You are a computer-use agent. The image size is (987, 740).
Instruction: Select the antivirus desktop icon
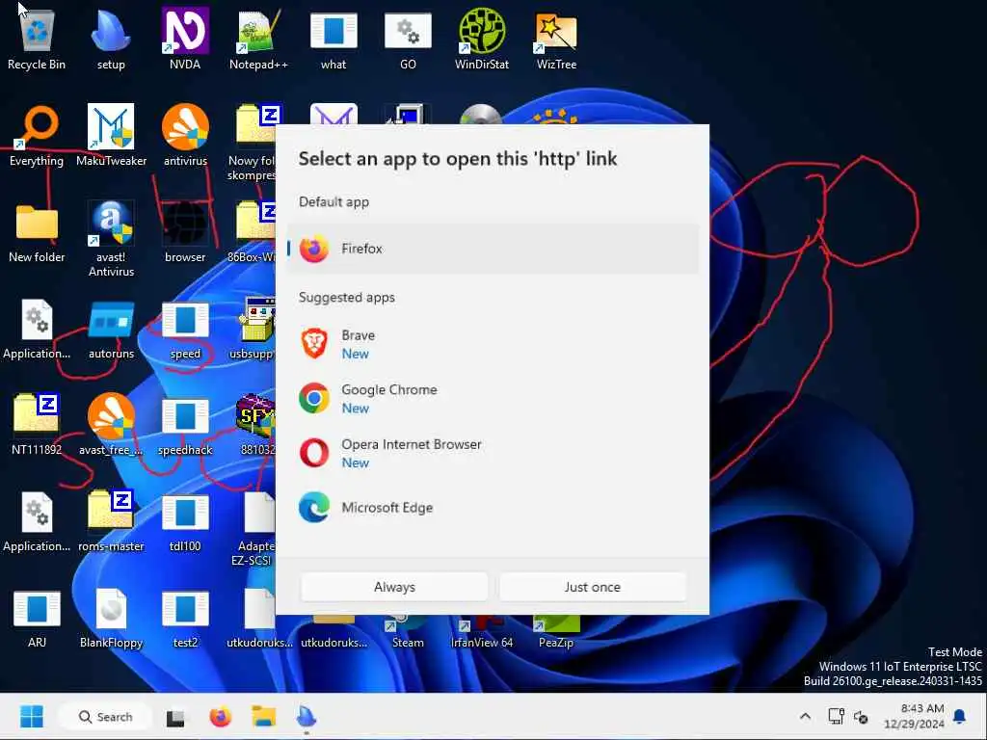click(185, 135)
